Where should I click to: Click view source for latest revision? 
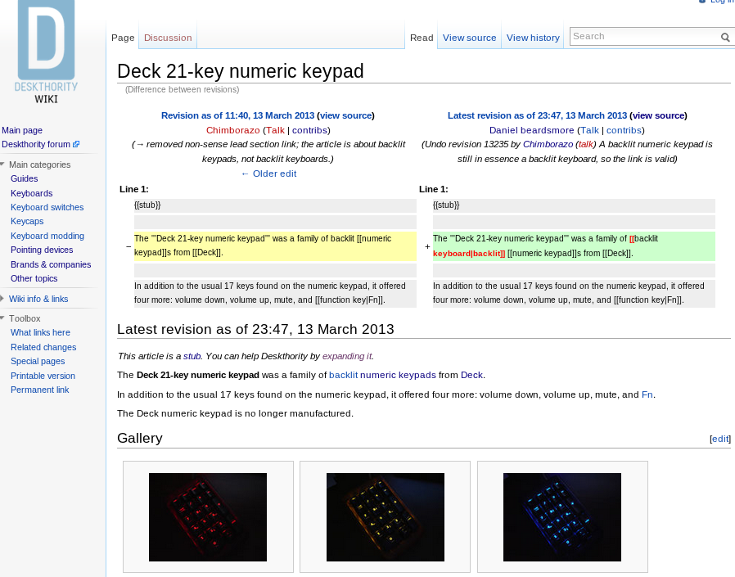(x=658, y=115)
